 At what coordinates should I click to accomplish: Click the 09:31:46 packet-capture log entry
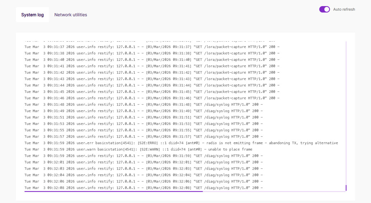pos(152,98)
